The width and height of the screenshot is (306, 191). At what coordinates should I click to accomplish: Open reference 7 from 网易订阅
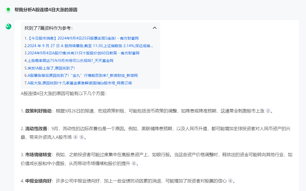(x=78, y=83)
